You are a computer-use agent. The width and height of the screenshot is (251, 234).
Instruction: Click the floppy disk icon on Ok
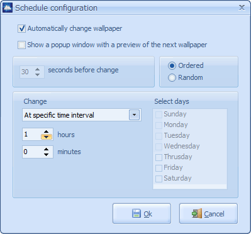(x=137, y=213)
